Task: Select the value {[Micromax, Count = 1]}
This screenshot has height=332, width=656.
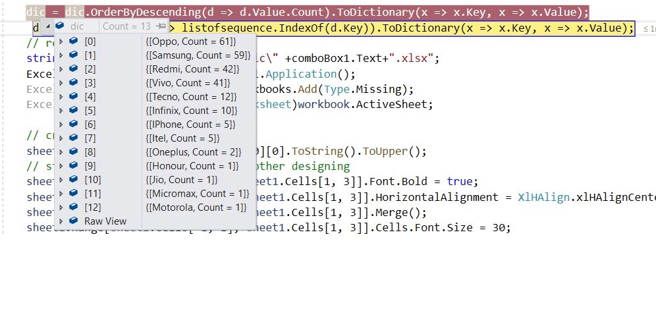Action: click(x=198, y=194)
